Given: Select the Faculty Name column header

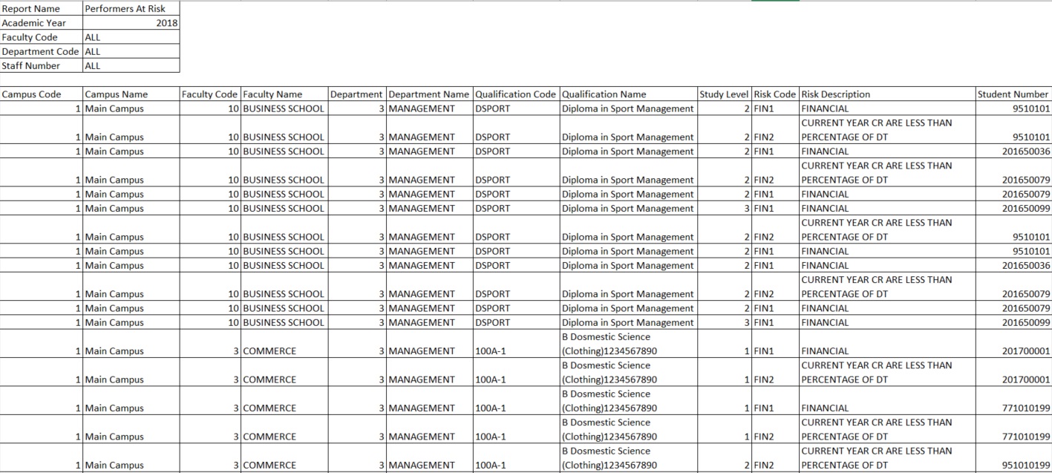Looking at the screenshot, I should tap(284, 94).
